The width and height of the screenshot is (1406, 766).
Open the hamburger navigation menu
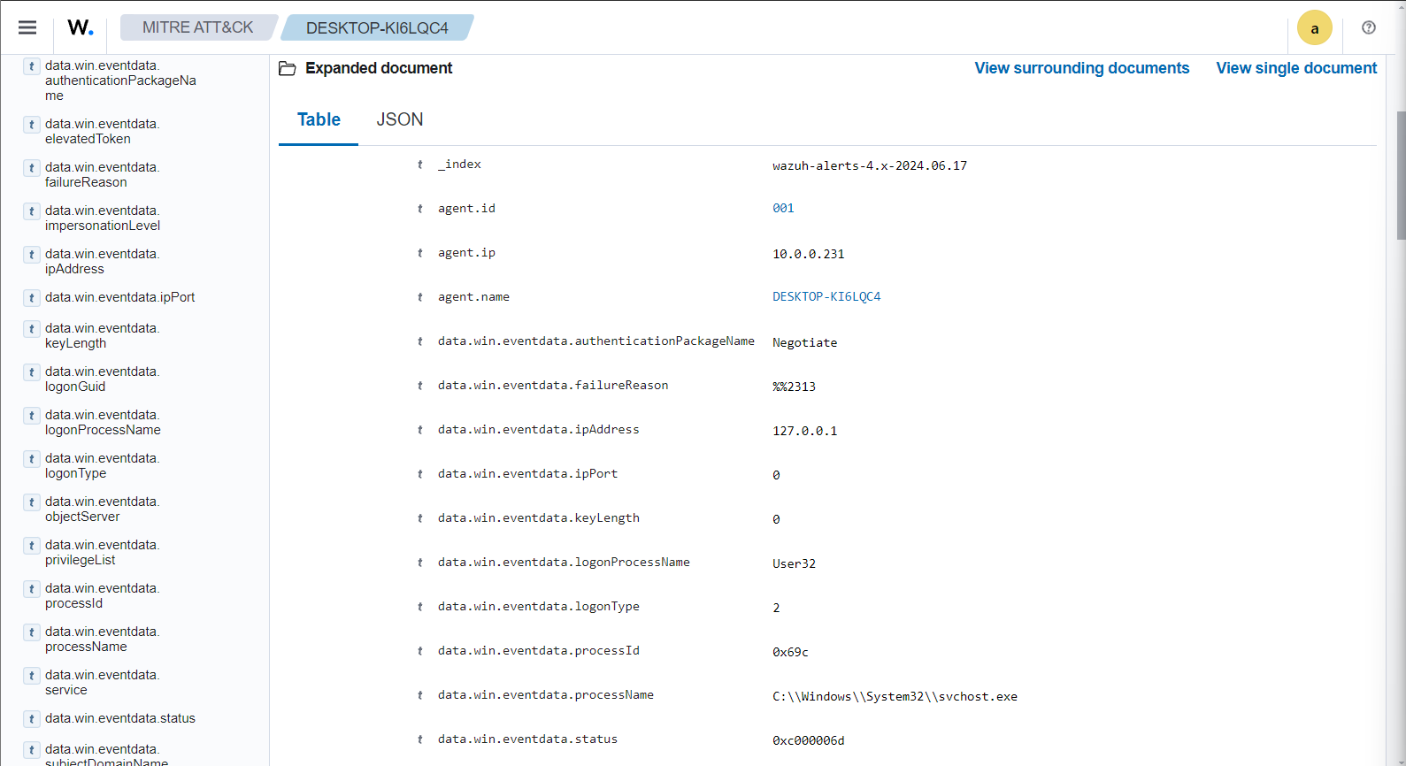click(x=27, y=27)
